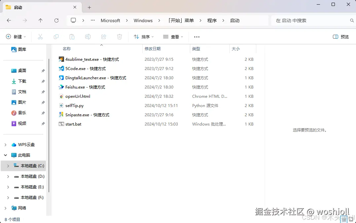Viewport: 356px width, 223px height.
Task: Click the Paste icon in the toolbar
Action: tap(72, 37)
